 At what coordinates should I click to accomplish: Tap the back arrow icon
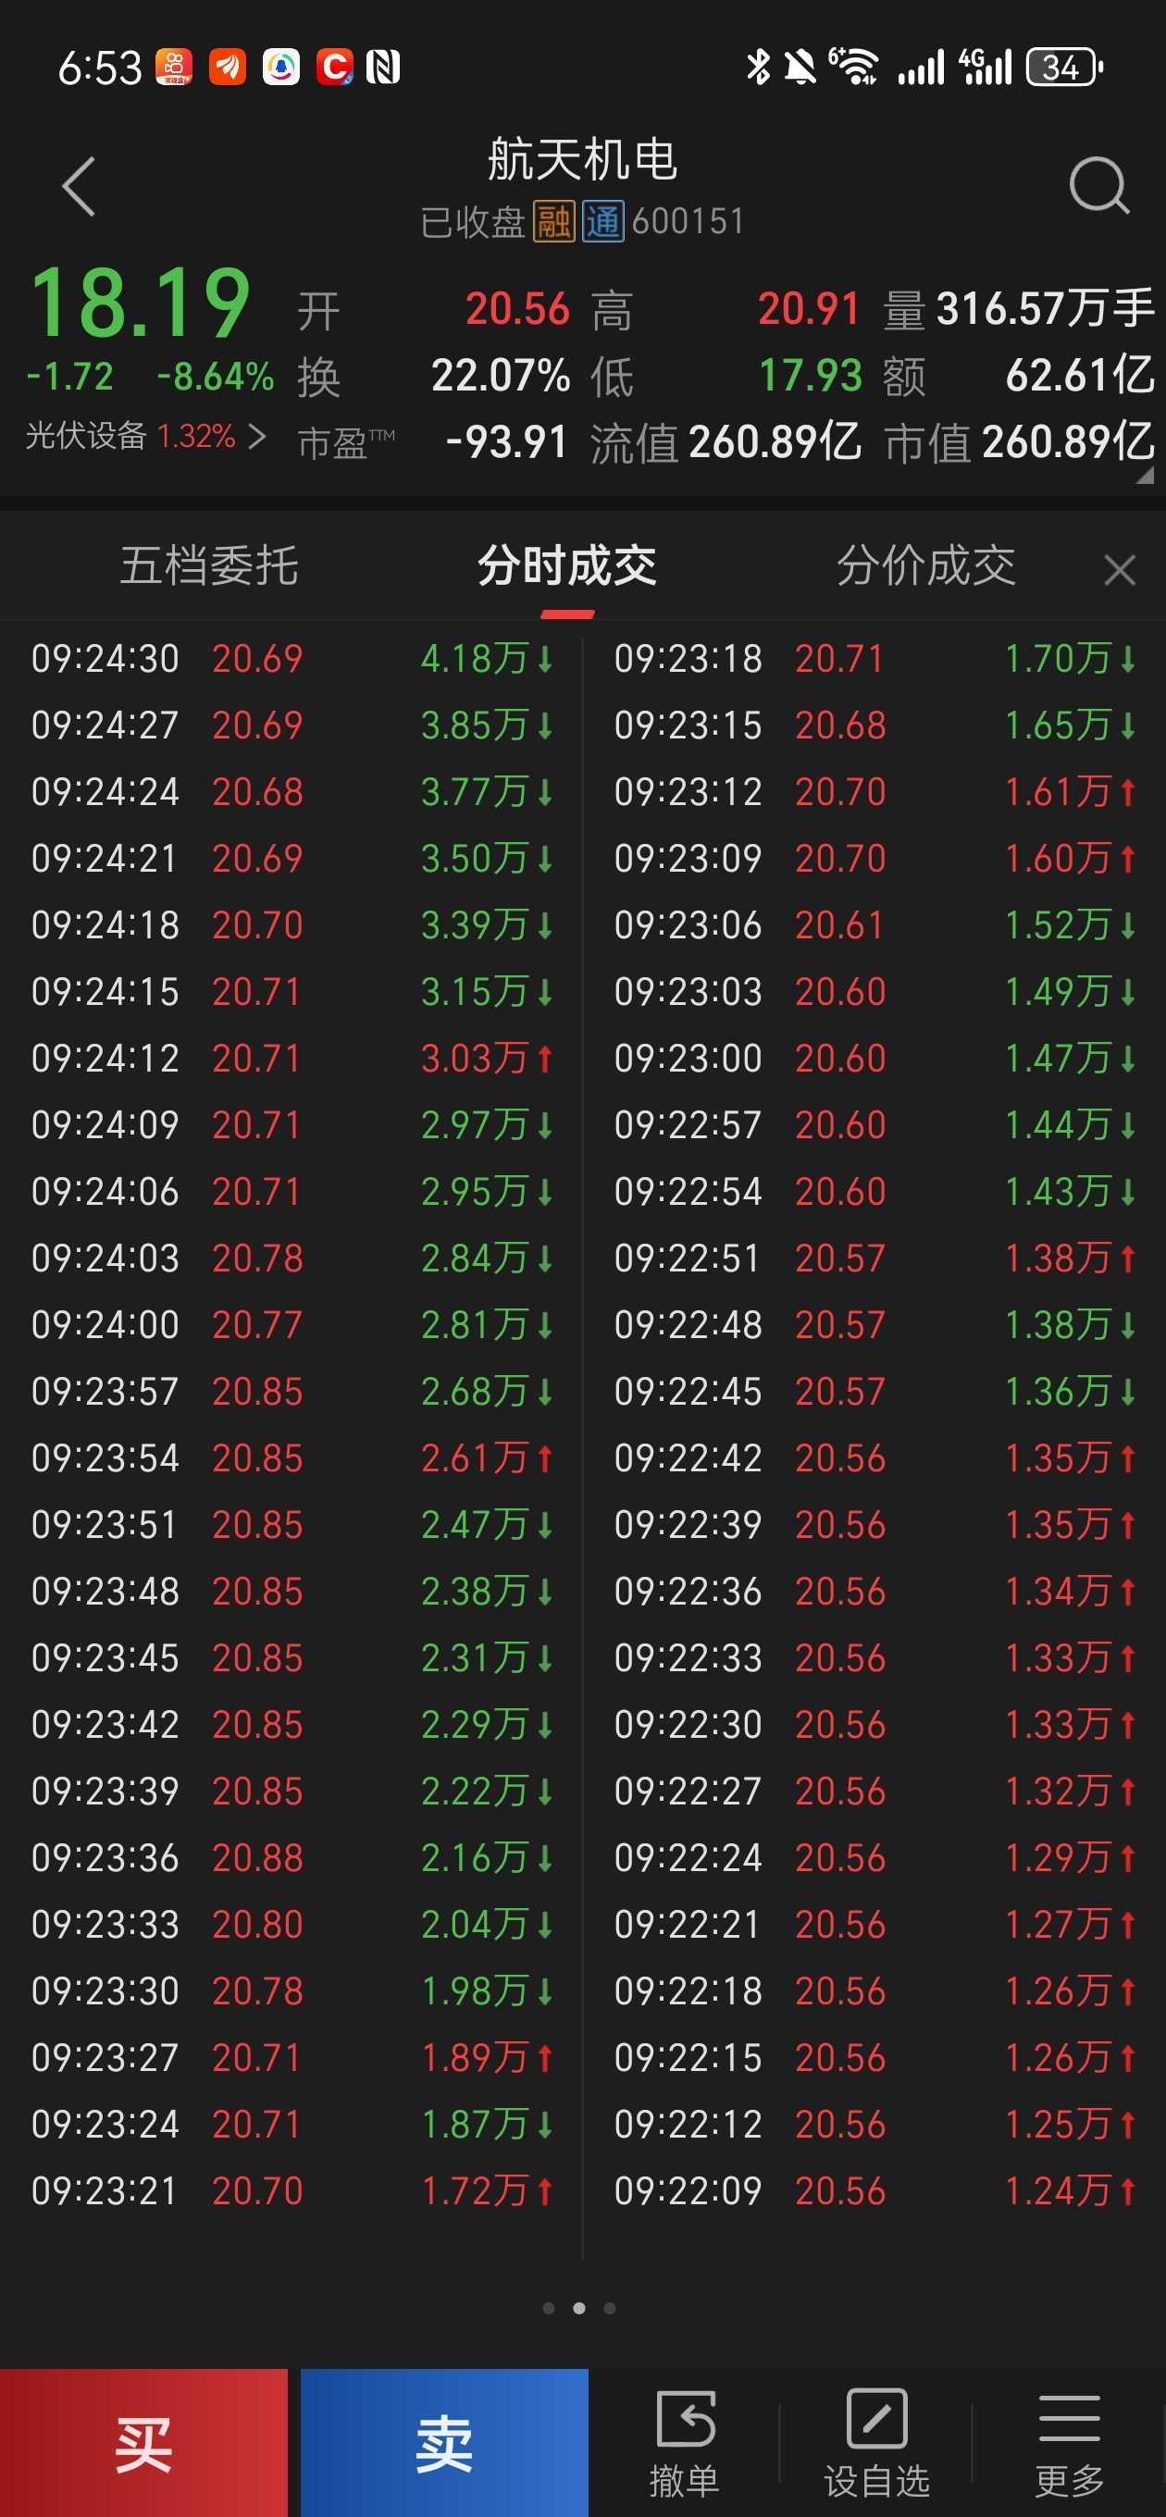[80, 186]
